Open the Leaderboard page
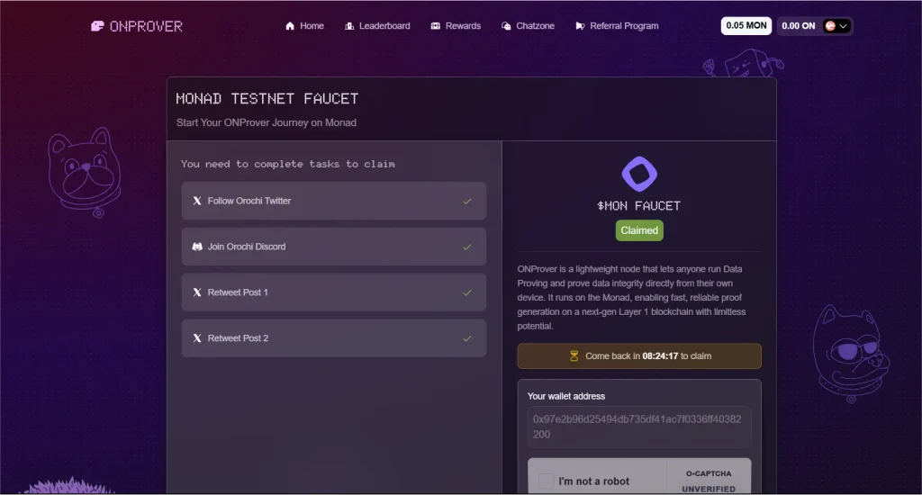The height and width of the screenshot is (495, 922). click(x=377, y=26)
